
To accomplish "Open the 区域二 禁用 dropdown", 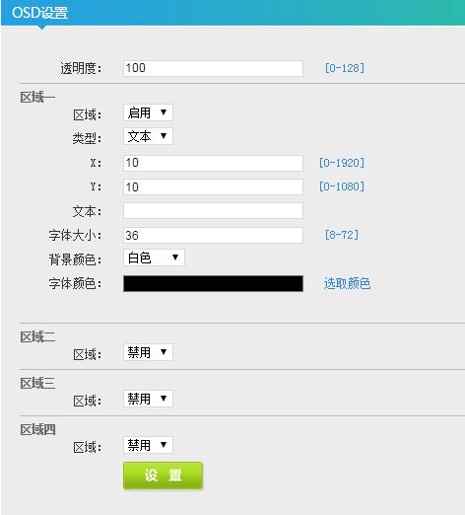I will (148, 352).
